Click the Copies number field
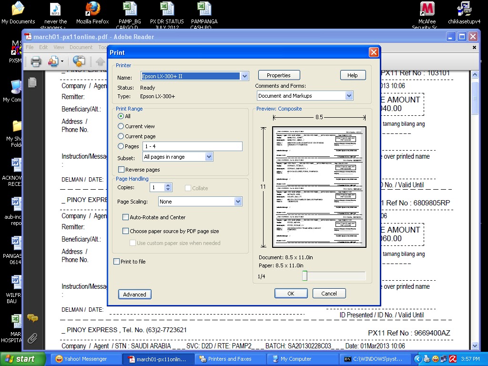This screenshot has height=366, width=488. pyautogui.click(x=157, y=187)
